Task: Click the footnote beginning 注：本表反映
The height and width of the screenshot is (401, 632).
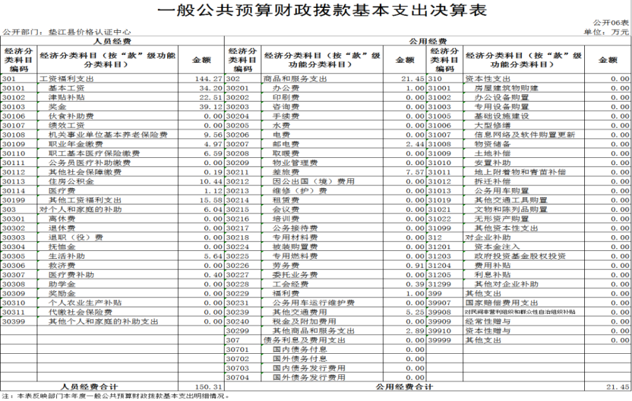Action: 116,396
